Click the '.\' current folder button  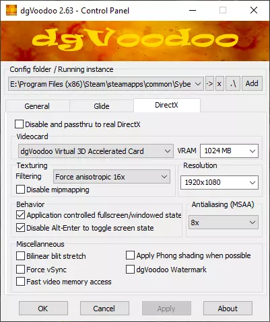pos(233,84)
